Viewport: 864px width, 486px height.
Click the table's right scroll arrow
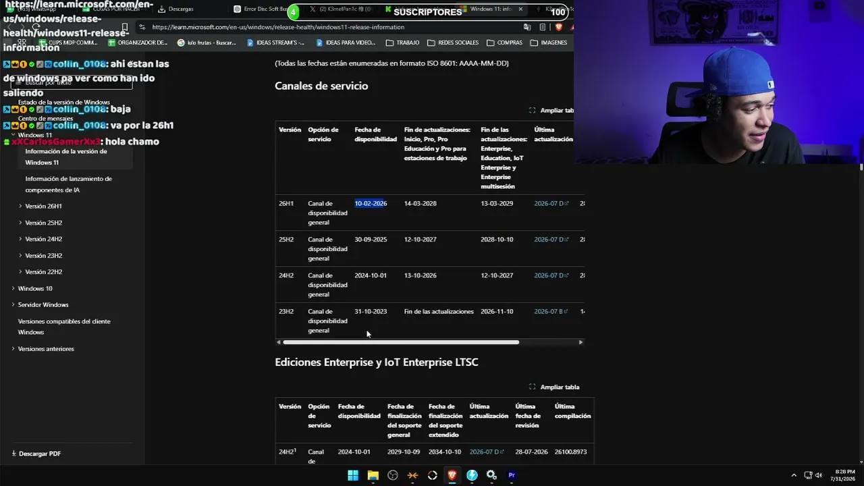580,342
